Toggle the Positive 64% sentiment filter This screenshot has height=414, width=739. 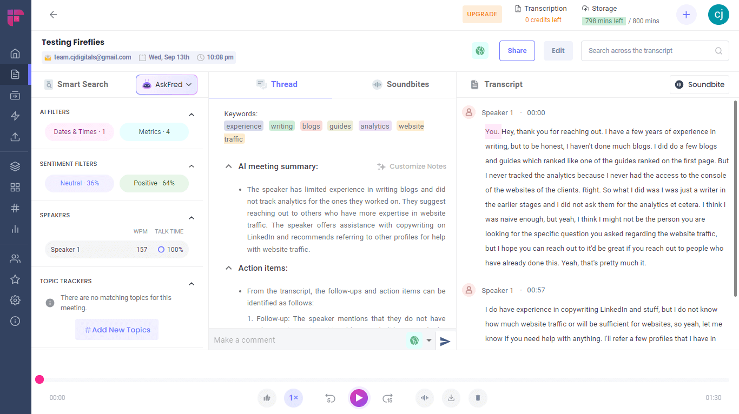coord(154,183)
